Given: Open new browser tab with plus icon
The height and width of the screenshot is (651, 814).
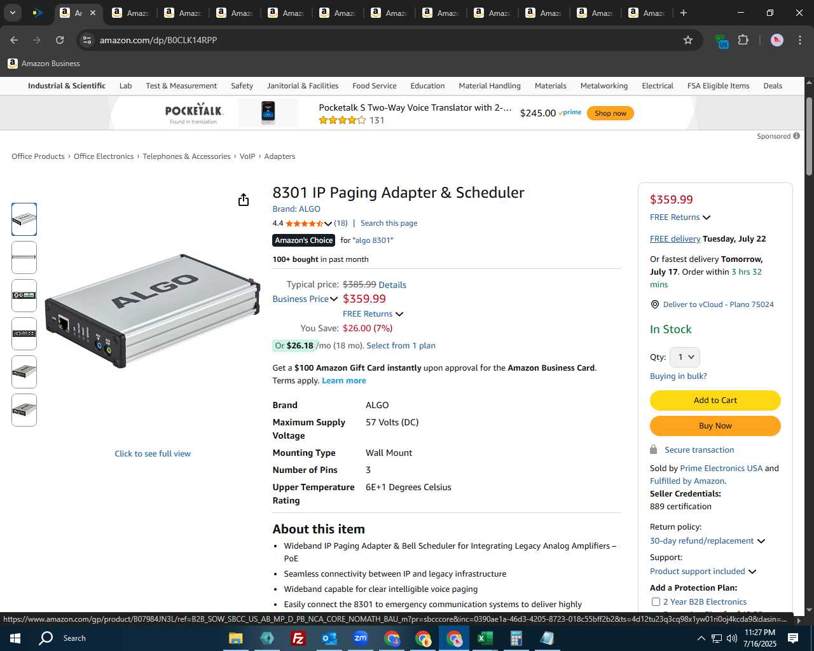Looking at the screenshot, I should (684, 13).
